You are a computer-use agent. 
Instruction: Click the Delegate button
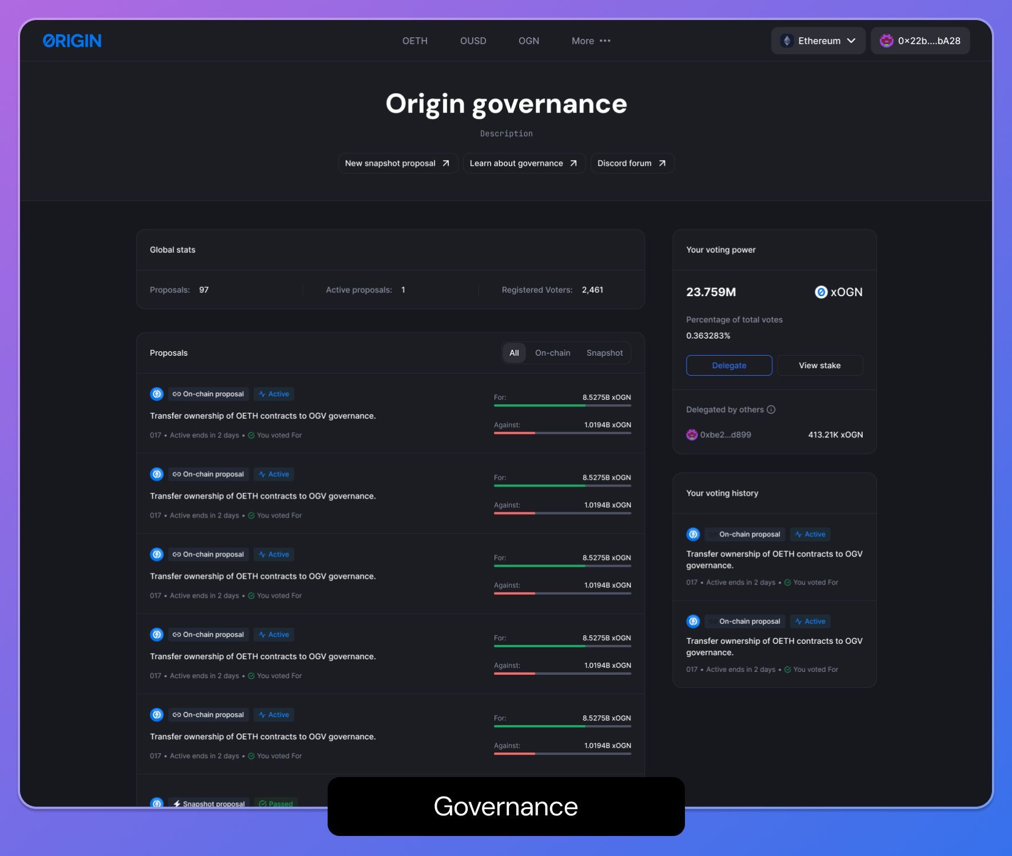(x=729, y=365)
